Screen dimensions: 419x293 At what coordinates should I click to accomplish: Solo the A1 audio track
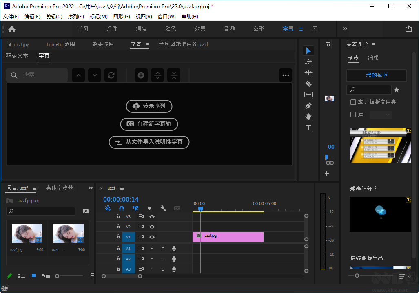point(163,249)
